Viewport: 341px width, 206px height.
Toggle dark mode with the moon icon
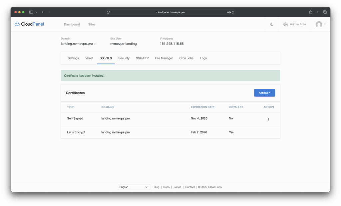coord(272,24)
